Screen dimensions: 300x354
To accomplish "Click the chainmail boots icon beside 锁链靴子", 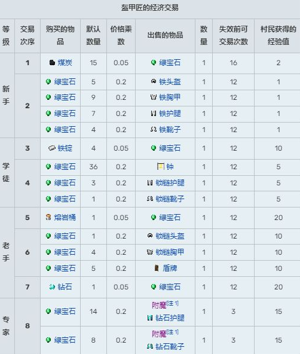I will (x=150, y=199).
